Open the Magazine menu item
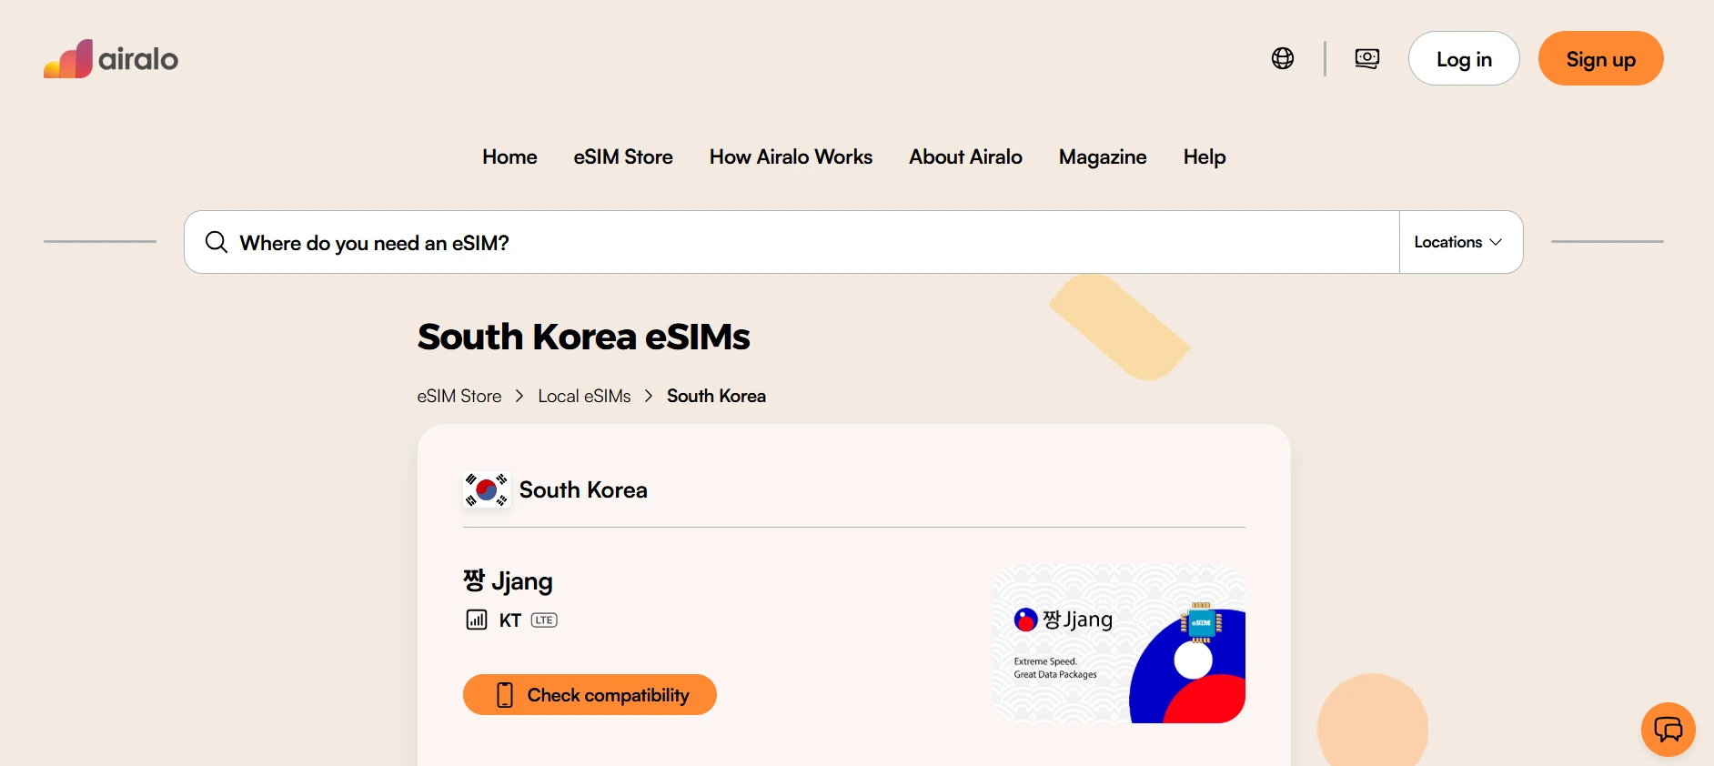This screenshot has width=1714, height=766. pyautogui.click(x=1103, y=156)
